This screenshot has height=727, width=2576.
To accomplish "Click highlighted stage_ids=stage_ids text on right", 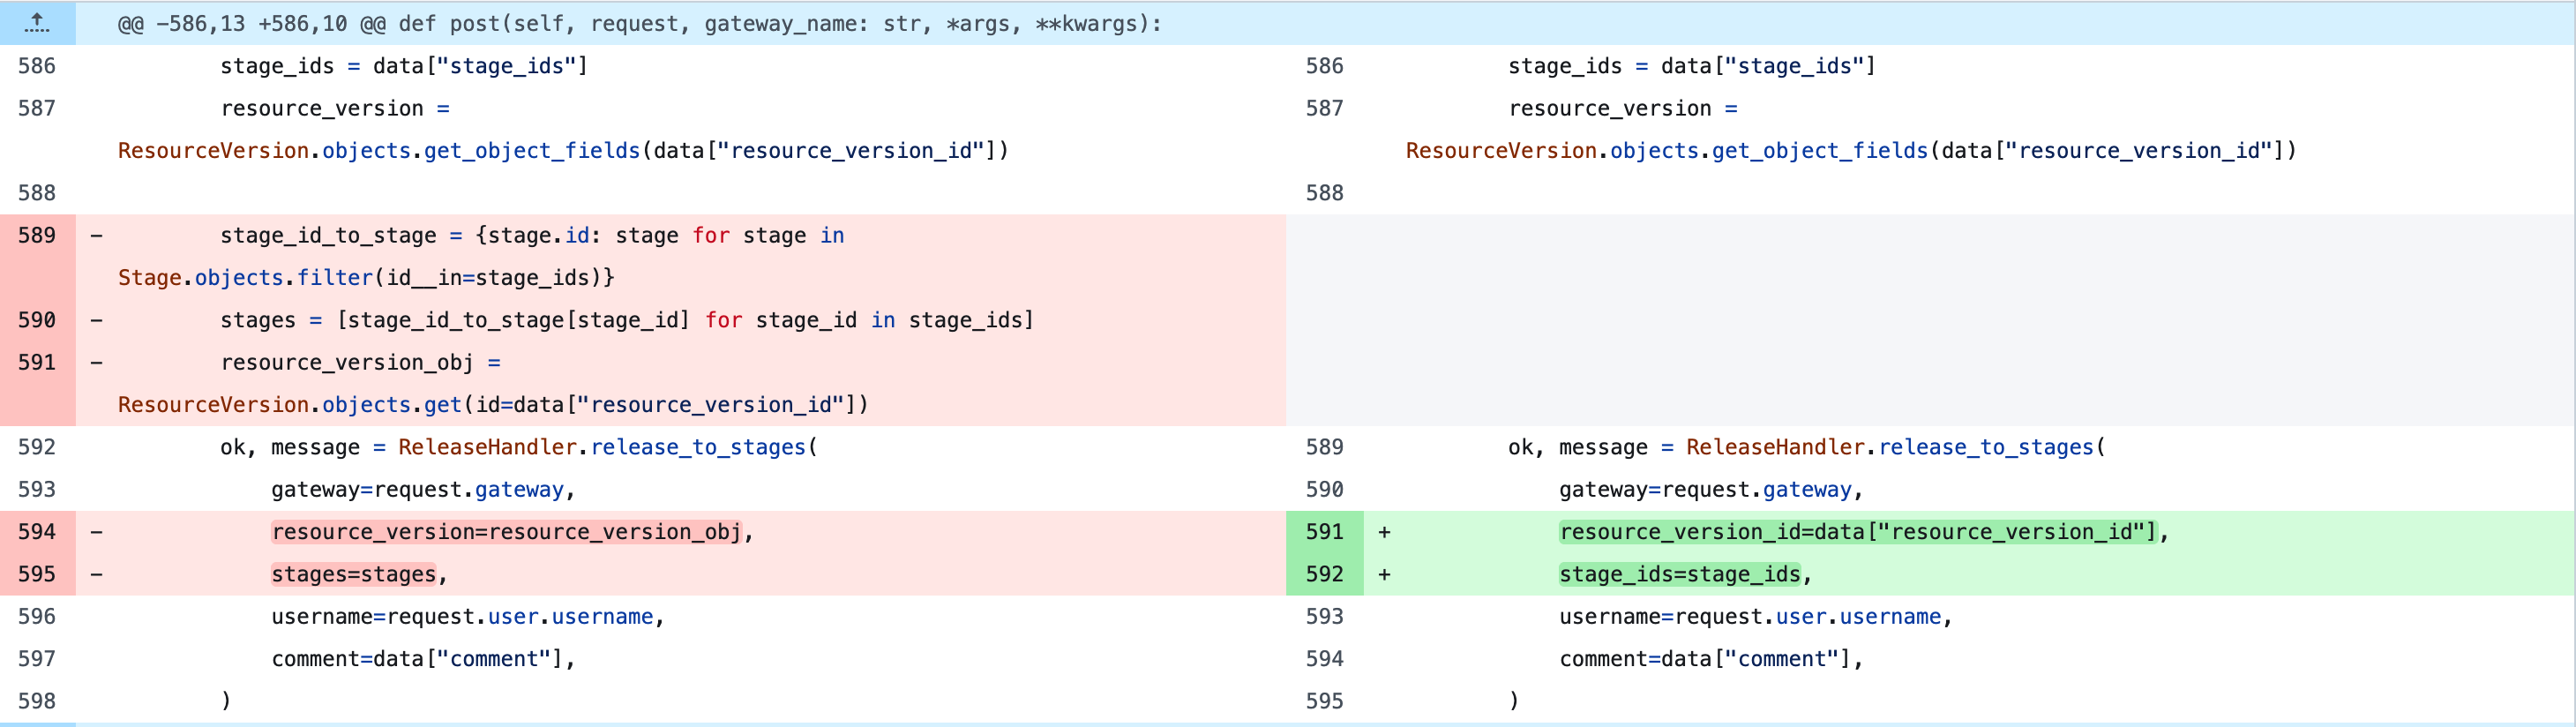I will [1680, 574].
